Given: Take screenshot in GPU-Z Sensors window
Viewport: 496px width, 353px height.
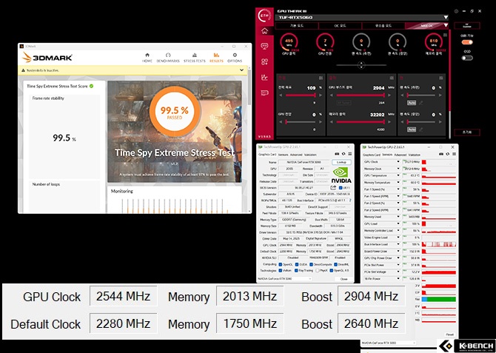Looking at the screenshot, I should coord(441,154).
